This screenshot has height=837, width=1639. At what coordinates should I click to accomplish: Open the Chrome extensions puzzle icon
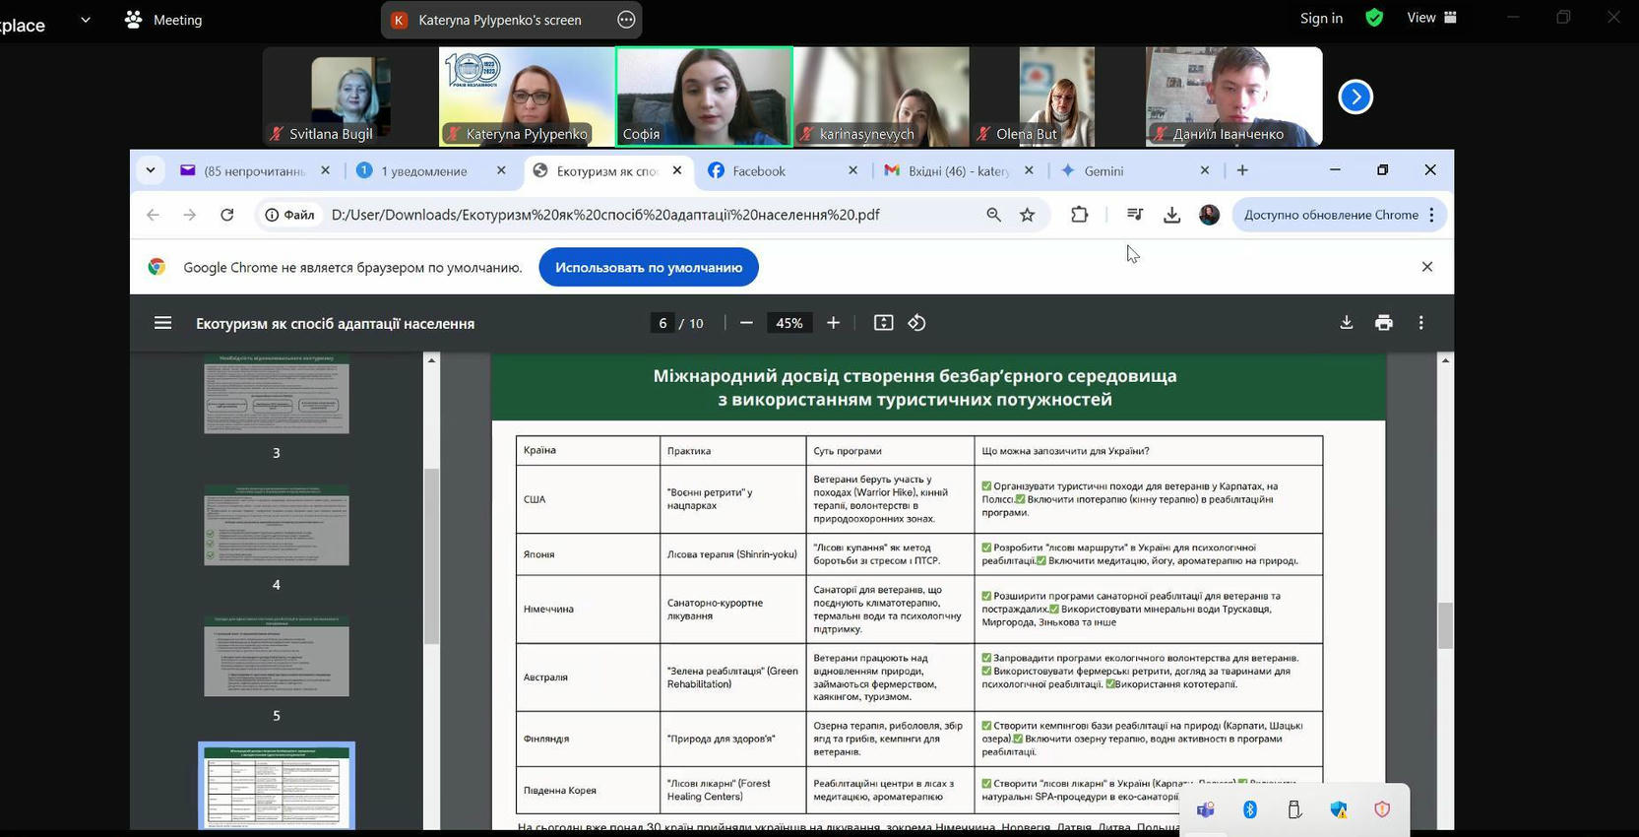(1079, 215)
